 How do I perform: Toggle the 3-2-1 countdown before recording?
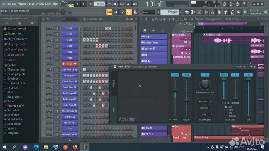(x=122, y=4)
